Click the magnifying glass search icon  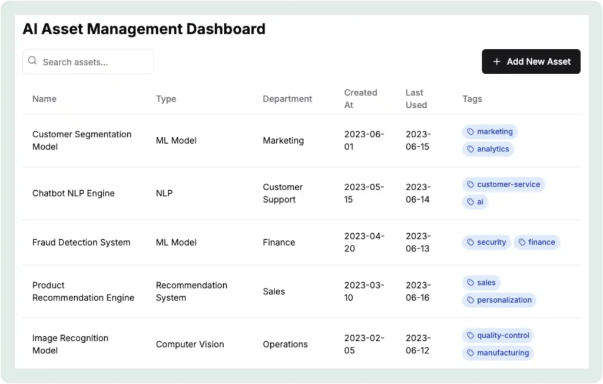[32, 61]
